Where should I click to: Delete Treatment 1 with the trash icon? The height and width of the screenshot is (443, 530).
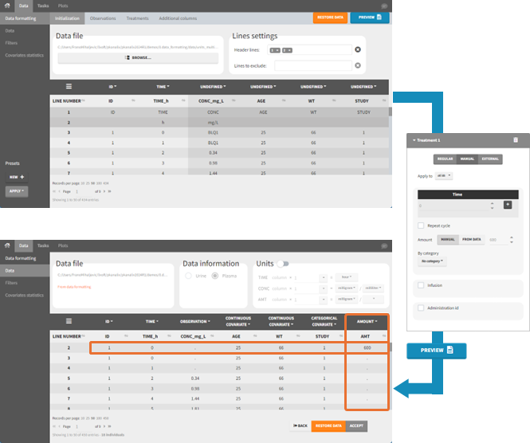(x=515, y=139)
